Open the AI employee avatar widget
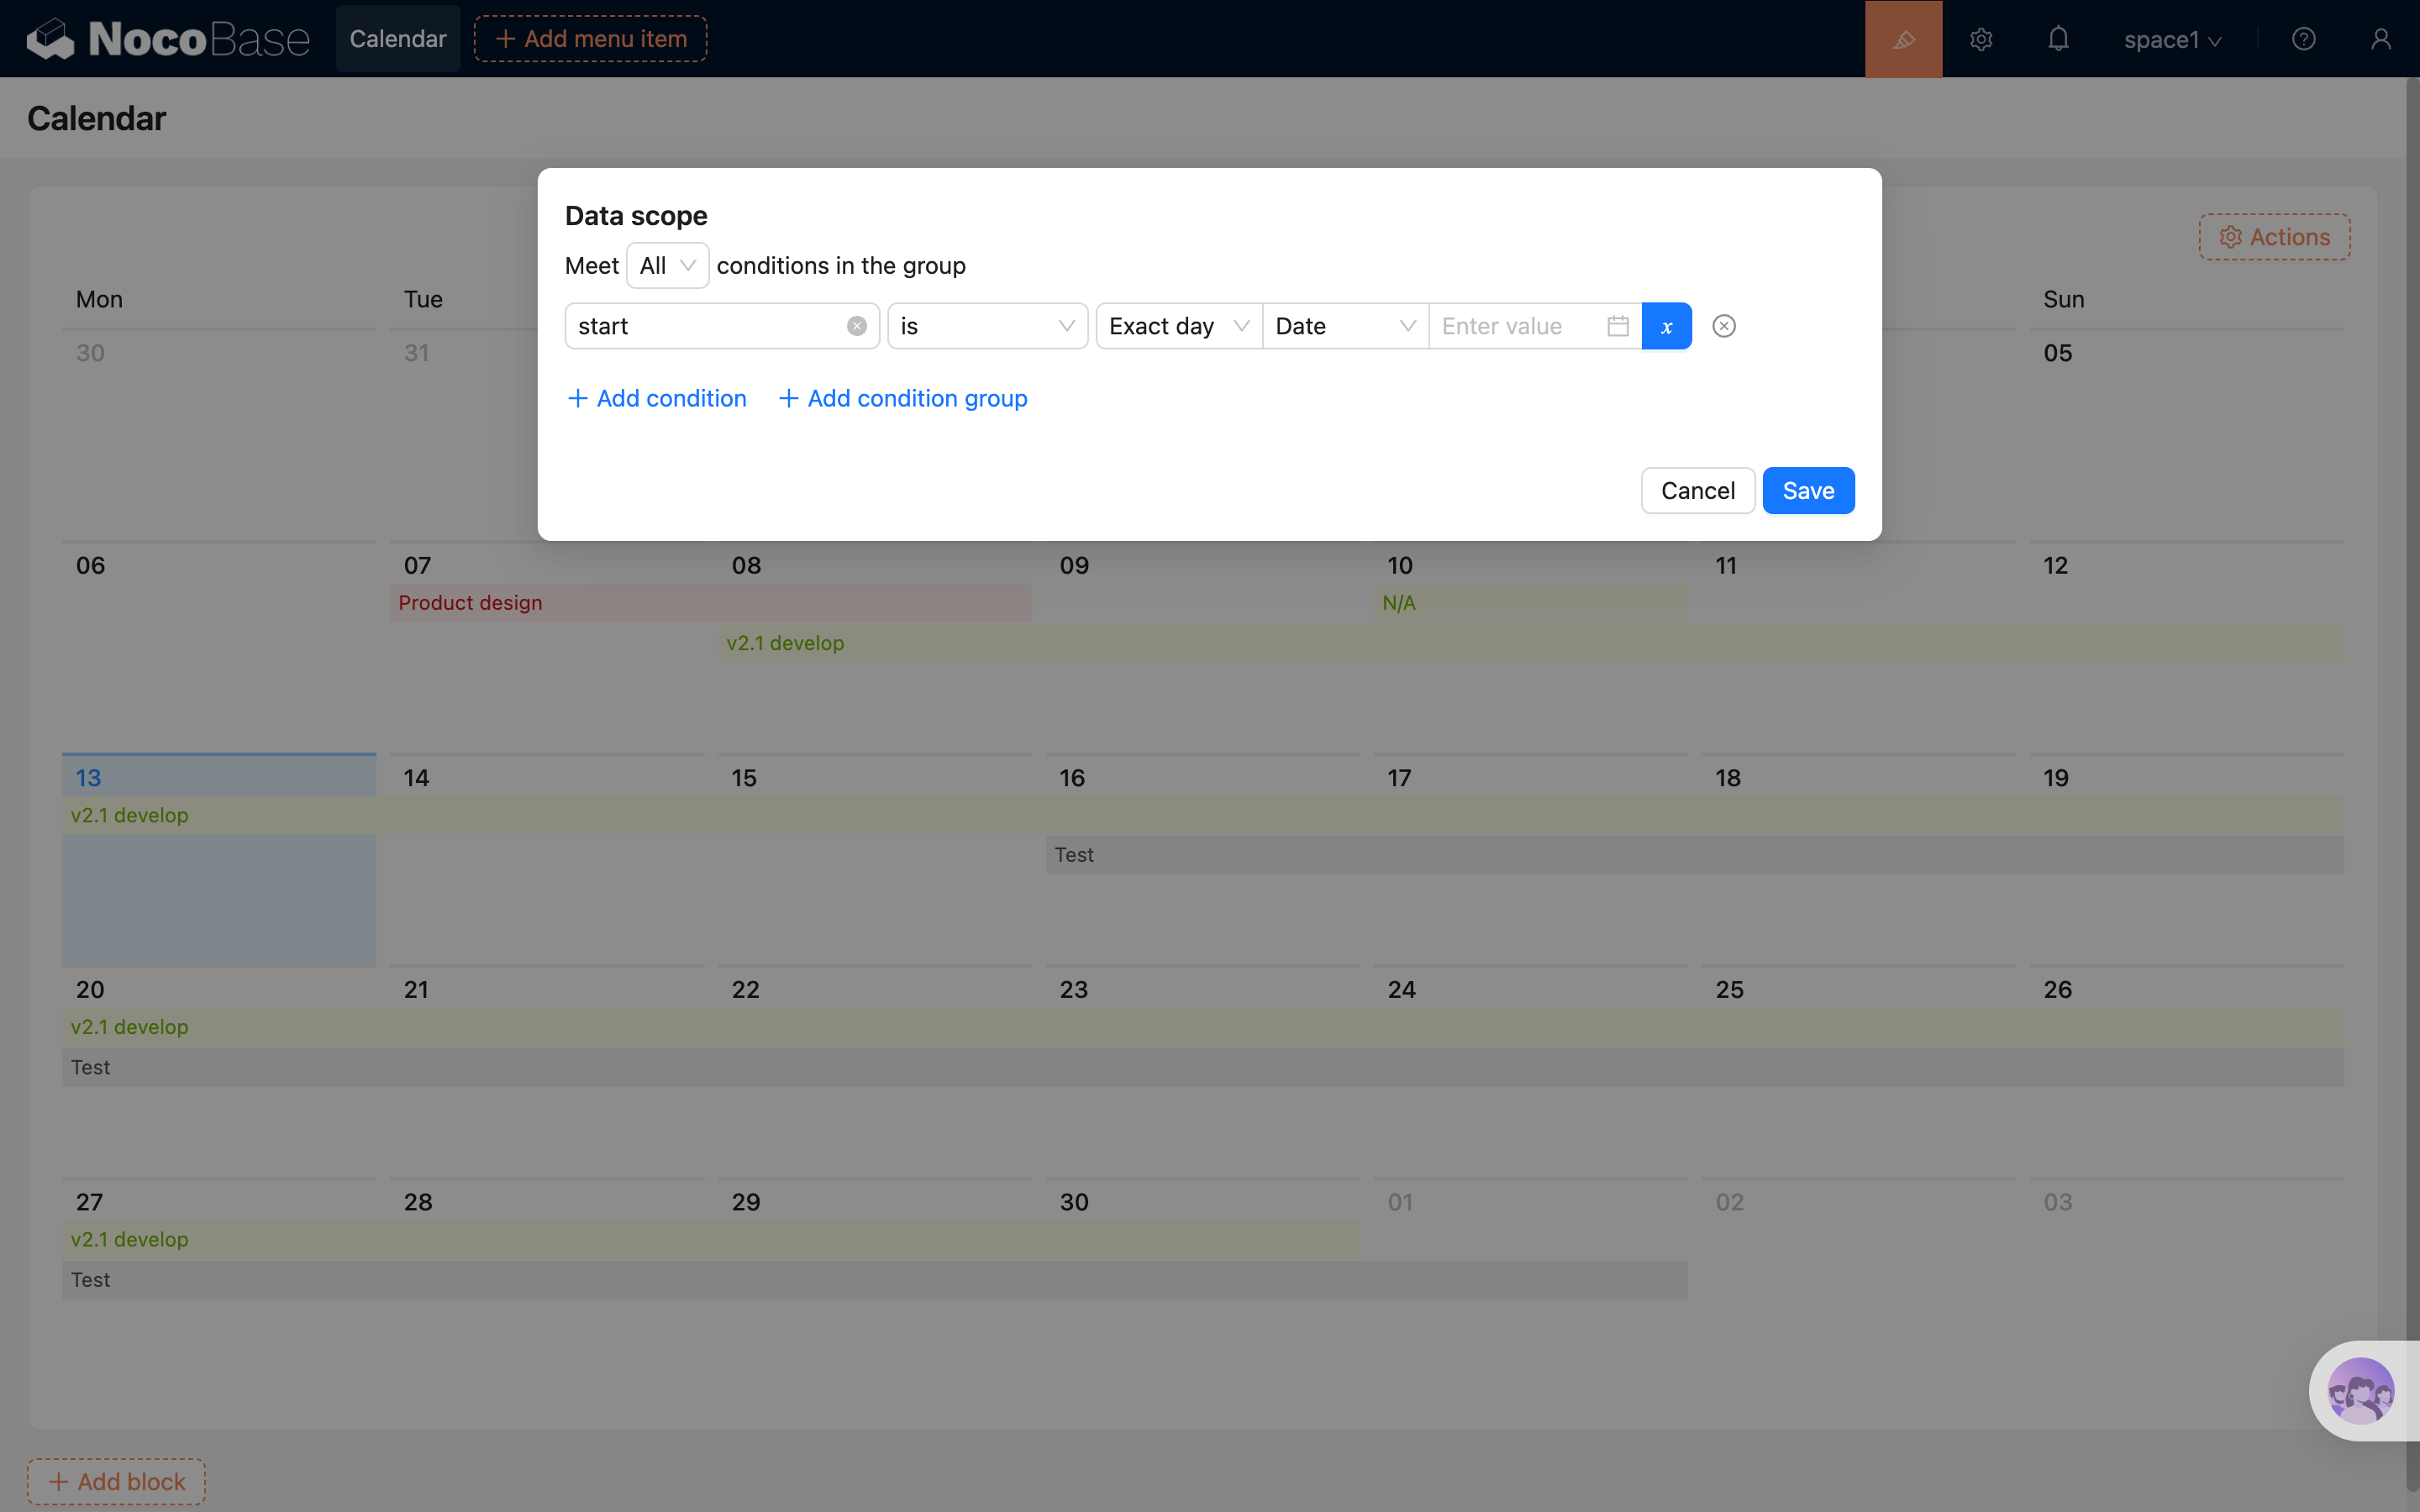 pos(2360,1390)
